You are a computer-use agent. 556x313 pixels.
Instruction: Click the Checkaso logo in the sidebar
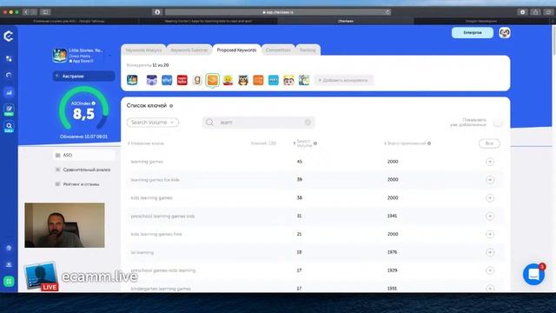tap(9, 36)
